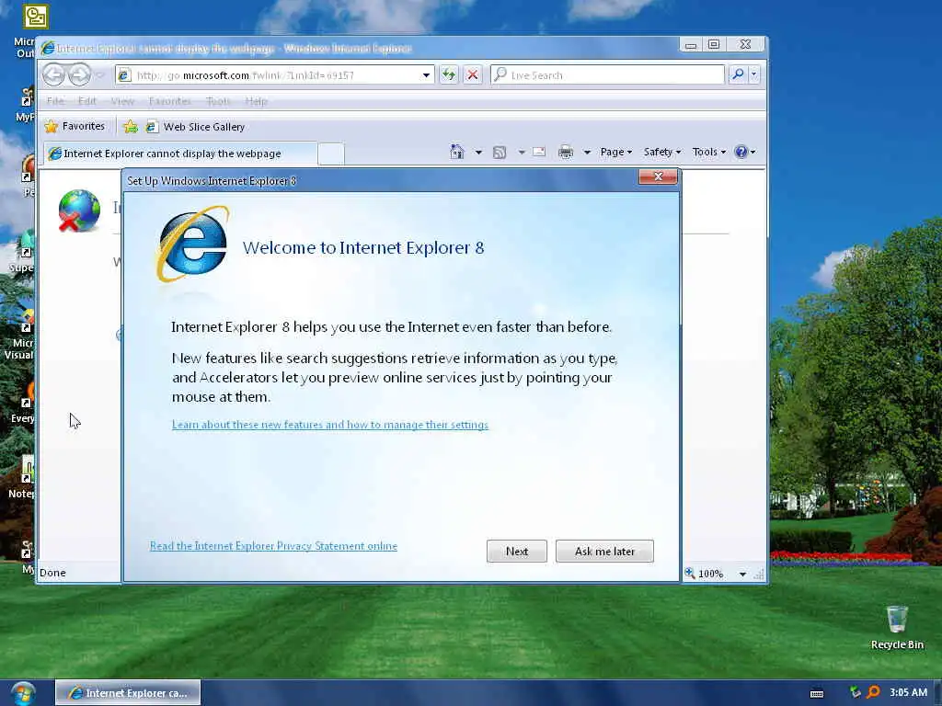Open the Favorites menu in the menu bar
This screenshot has width=942, height=706.
[169, 101]
